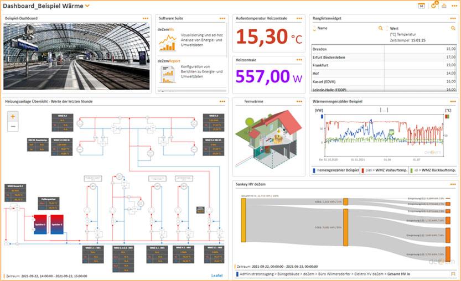
Task: Select the Erfurt Bindersleben row
Action: coord(384,57)
